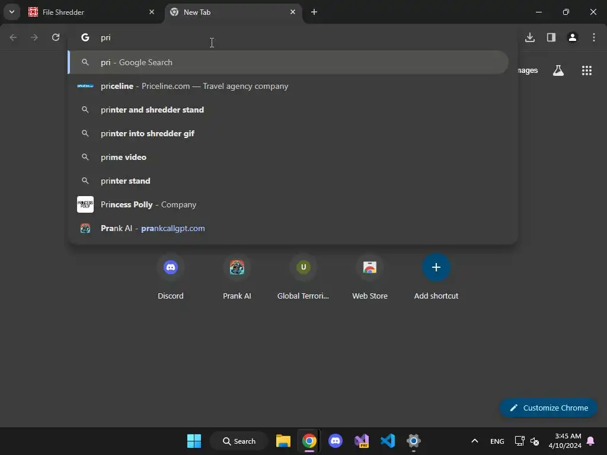
Task: Open Chrome three-dot menu
Action: [x=594, y=37]
